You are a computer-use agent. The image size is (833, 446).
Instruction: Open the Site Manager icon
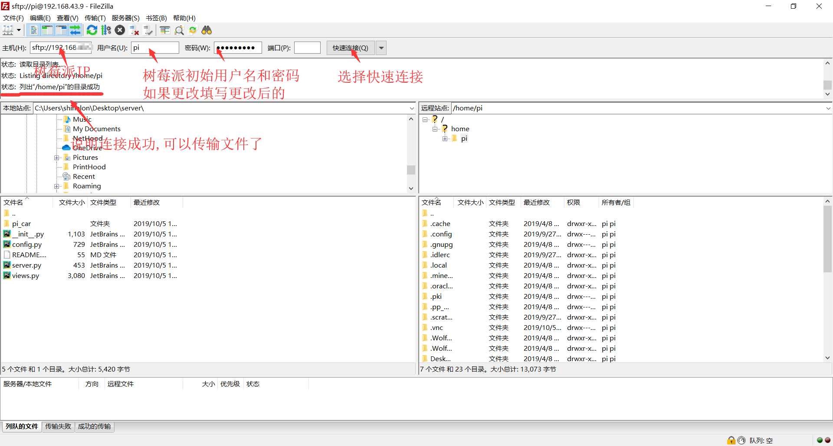point(8,30)
